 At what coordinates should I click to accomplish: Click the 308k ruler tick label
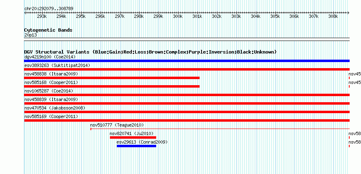(x=333, y=17)
